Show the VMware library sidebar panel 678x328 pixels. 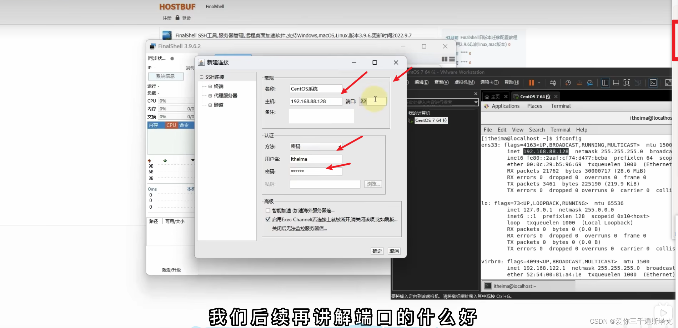(x=605, y=83)
